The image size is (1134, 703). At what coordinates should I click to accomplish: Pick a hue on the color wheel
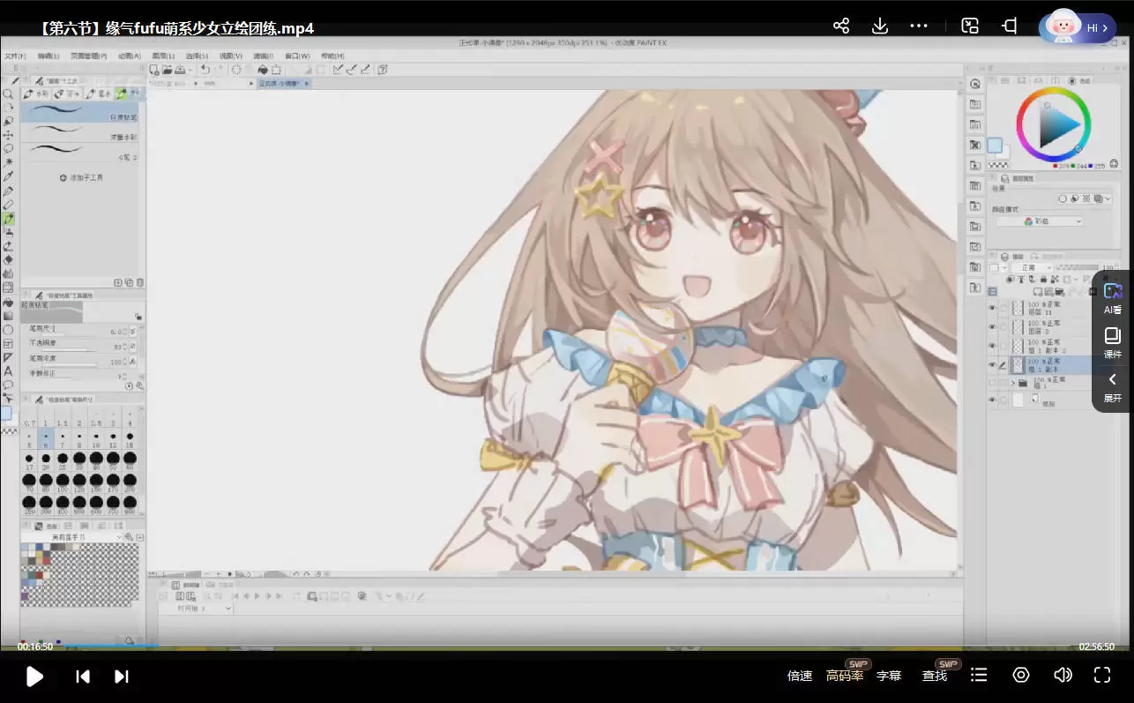1053,124
